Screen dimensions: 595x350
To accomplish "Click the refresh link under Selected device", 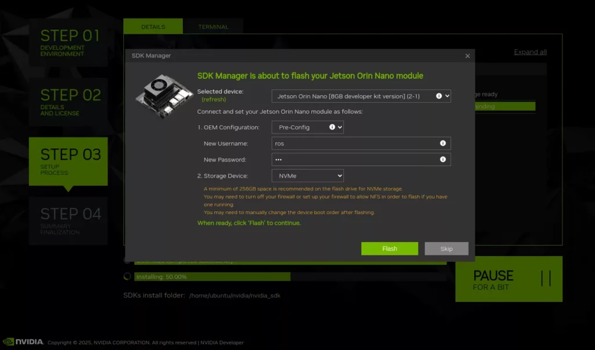I will (x=213, y=100).
